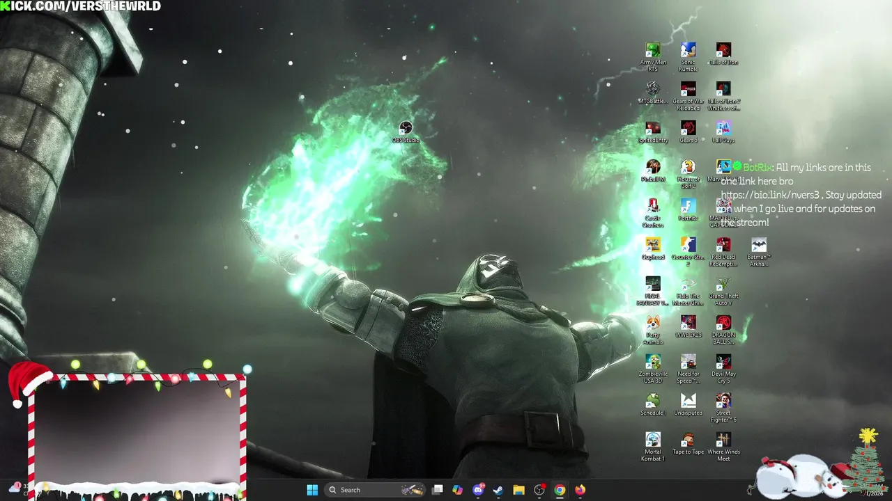Viewport: 892px width, 501px height.
Task: Select the Zombieville USA 3D icon
Action: 653,368
